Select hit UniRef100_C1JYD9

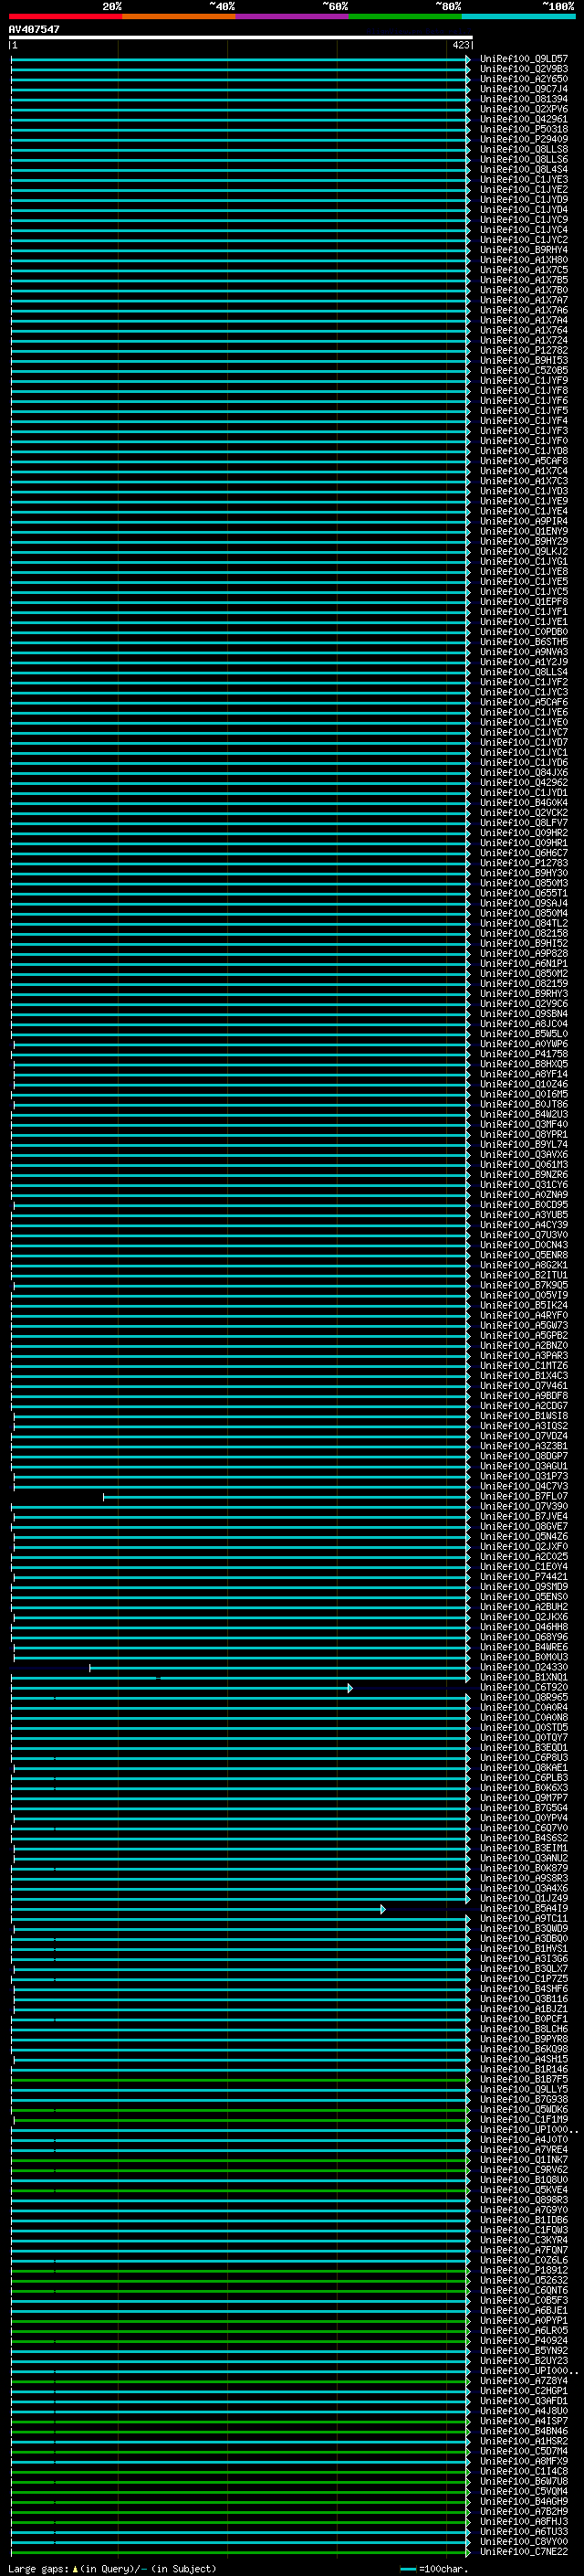point(523,200)
